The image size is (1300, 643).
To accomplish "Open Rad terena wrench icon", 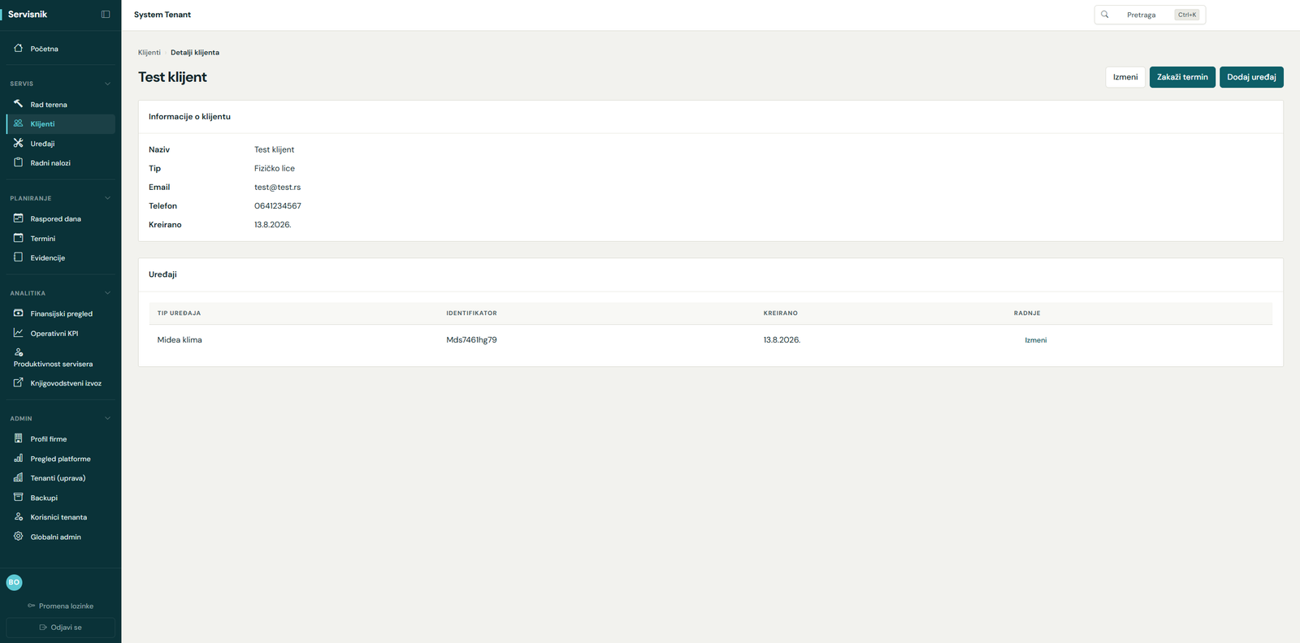I will point(18,104).
